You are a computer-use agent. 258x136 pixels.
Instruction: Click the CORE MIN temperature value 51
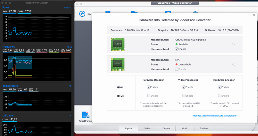37,90
